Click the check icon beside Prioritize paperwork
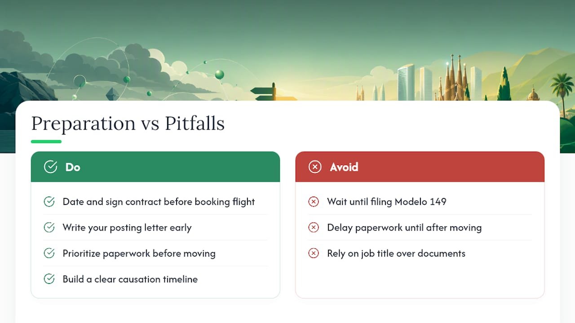 click(x=49, y=253)
